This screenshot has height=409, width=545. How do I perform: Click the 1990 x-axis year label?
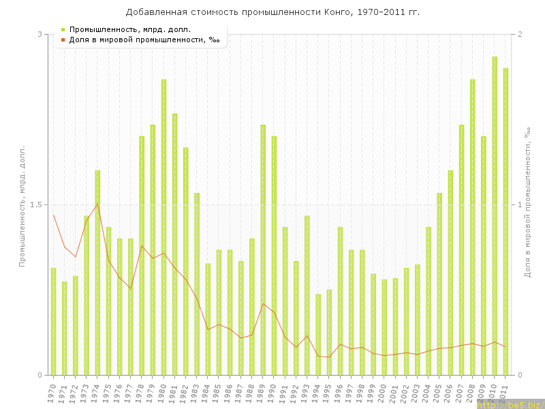272,393
